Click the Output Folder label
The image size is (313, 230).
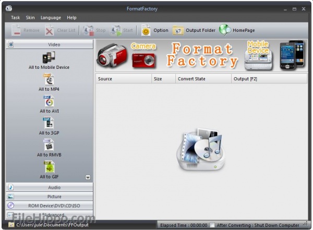[x=201, y=30]
